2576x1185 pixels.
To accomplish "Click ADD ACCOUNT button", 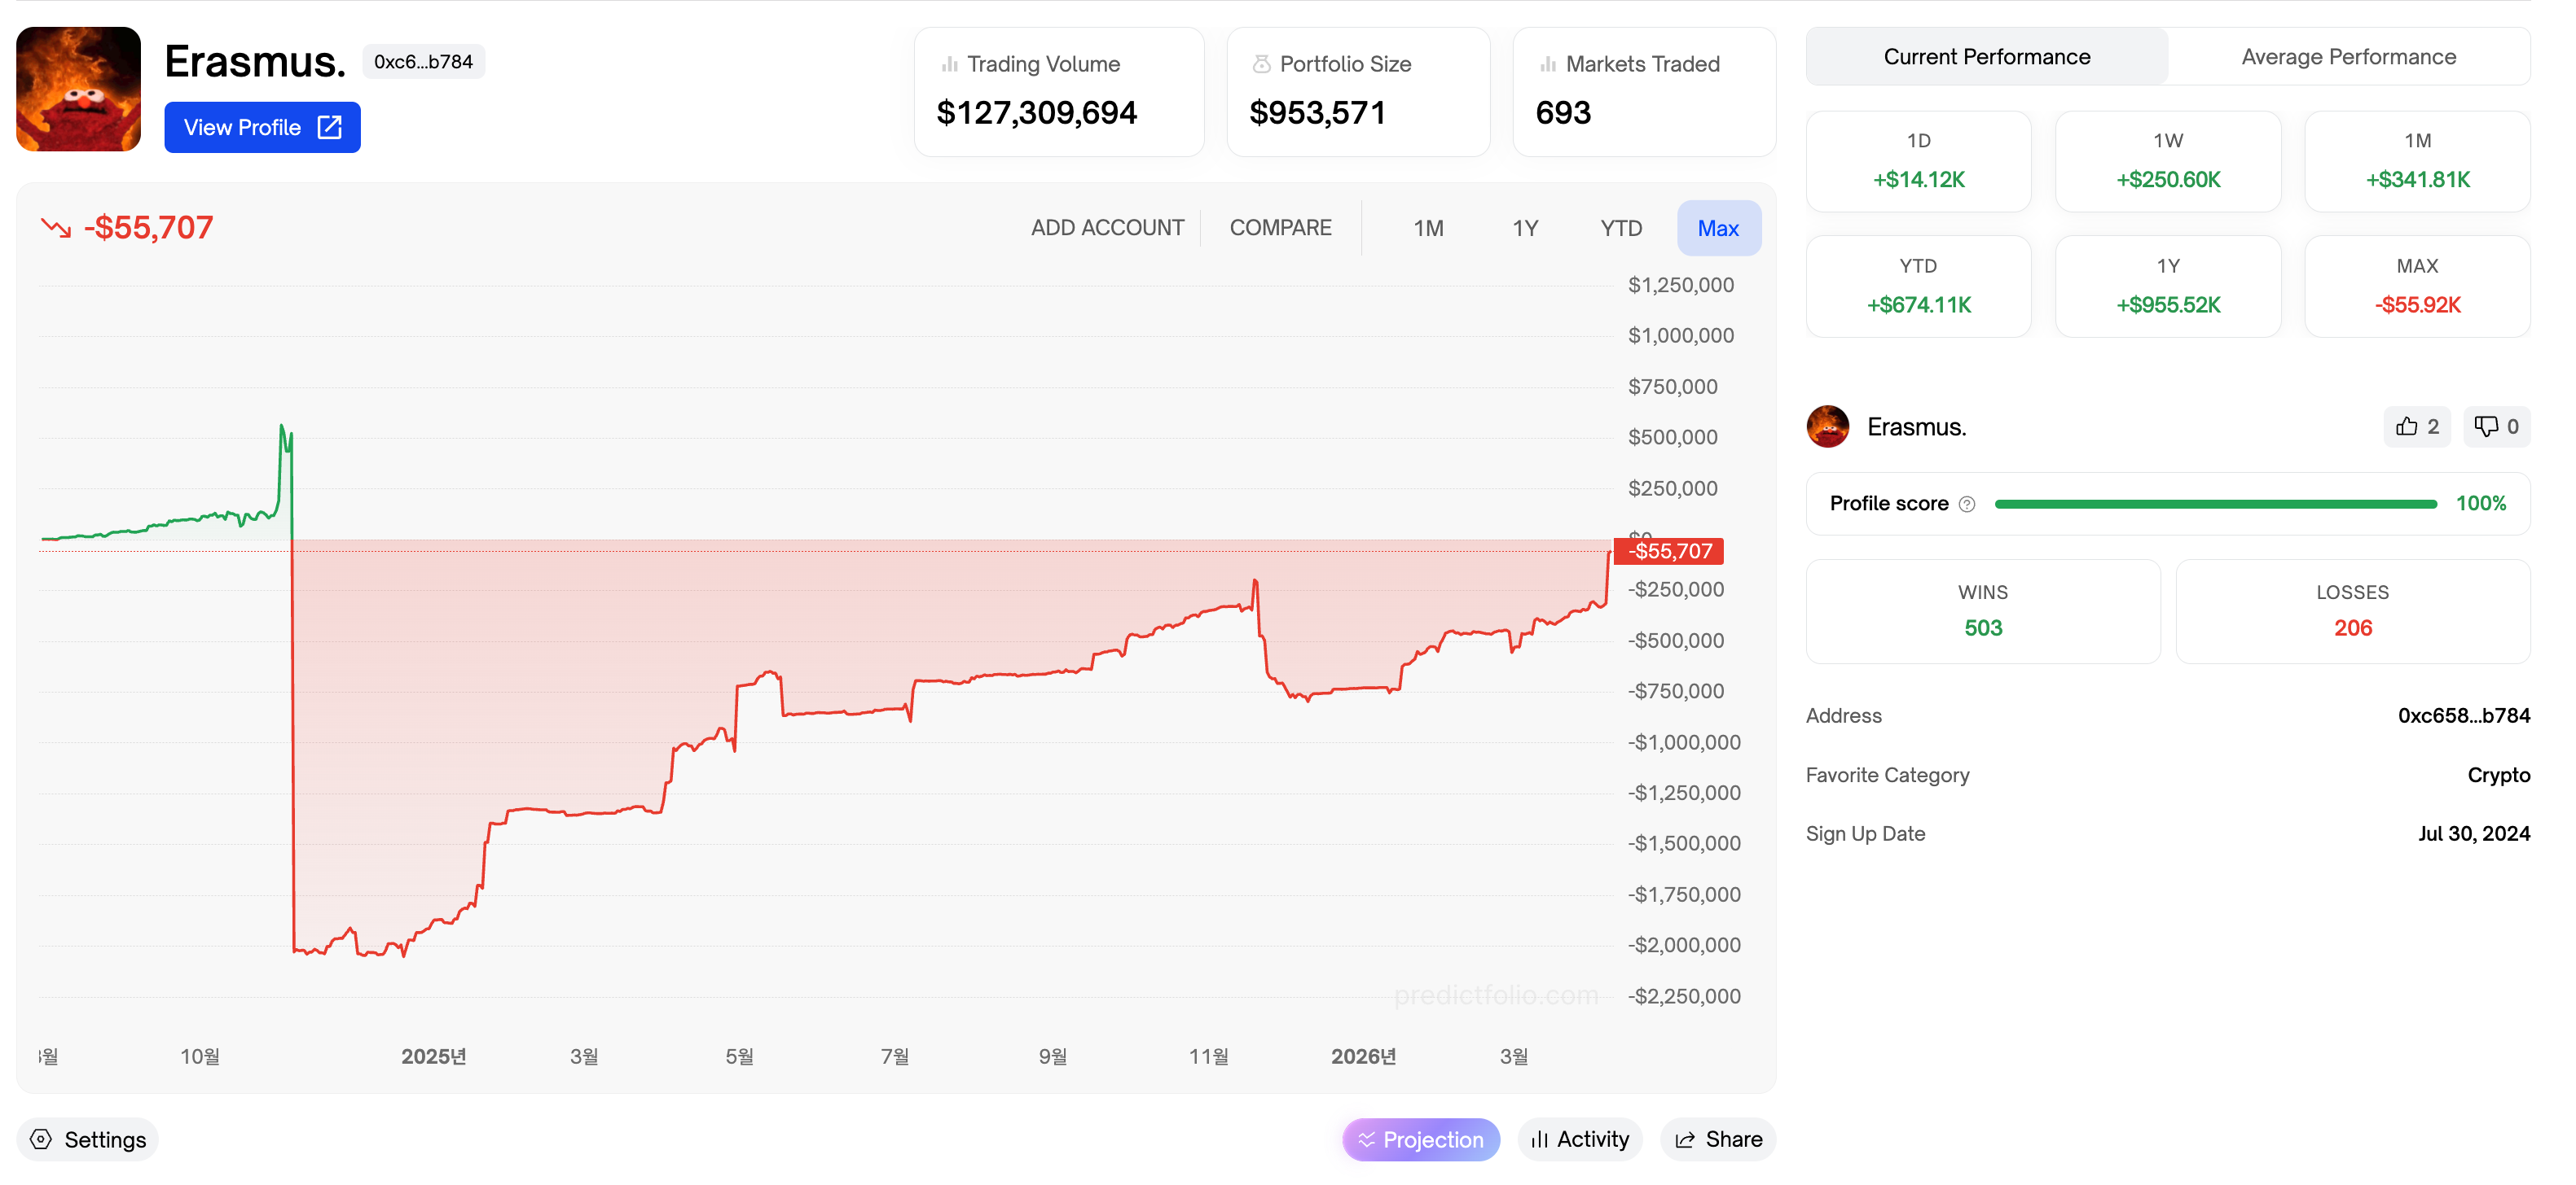I will pyautogui.click(x=1107, y=228).
